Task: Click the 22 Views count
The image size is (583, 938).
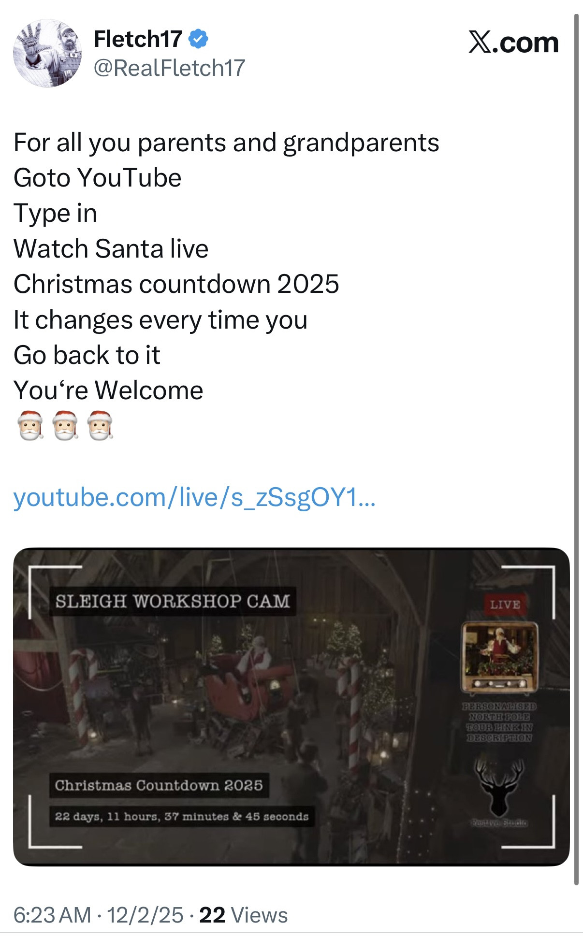Action: tap(243, 915)
